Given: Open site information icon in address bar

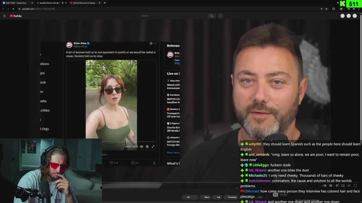Looking at the screenshot, I should click(19, 9).
